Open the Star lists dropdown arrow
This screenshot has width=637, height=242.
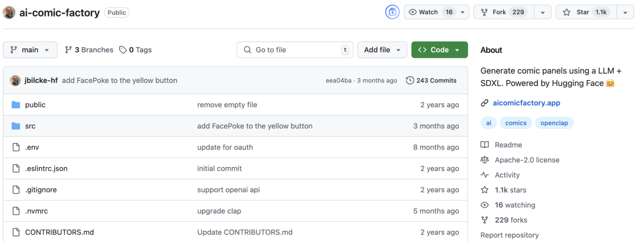pos(625,12)
